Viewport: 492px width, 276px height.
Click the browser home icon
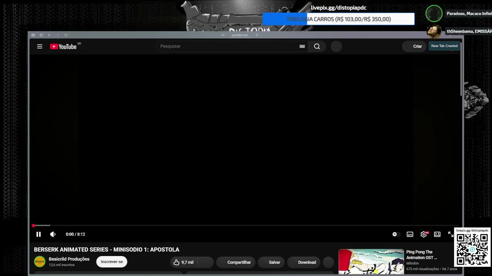coord(33,35)
